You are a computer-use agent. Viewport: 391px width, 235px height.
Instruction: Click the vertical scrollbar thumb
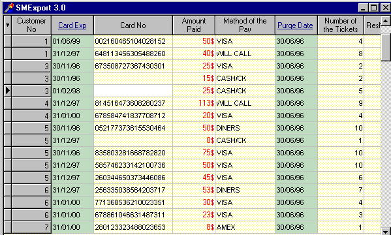[386, 47]
